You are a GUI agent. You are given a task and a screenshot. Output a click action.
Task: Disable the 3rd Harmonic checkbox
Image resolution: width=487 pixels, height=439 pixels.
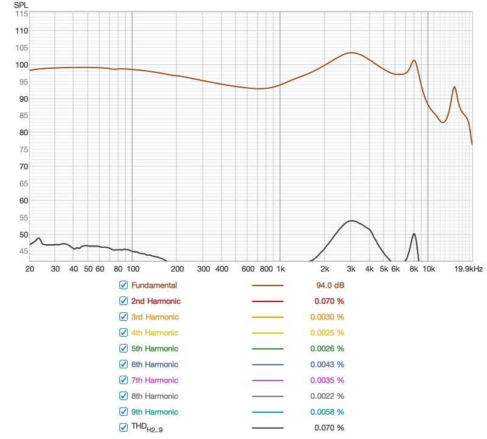click(x=124, y=317)
